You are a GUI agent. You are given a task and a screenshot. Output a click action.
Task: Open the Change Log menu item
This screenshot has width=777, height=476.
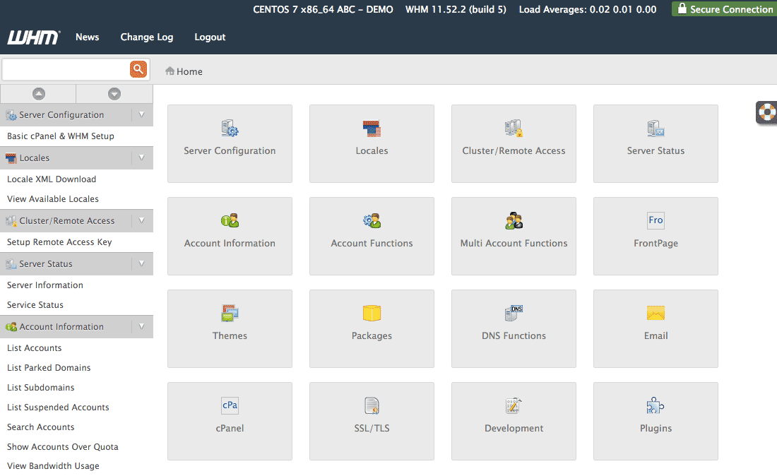pyautogui.click(x=147, y=37)
